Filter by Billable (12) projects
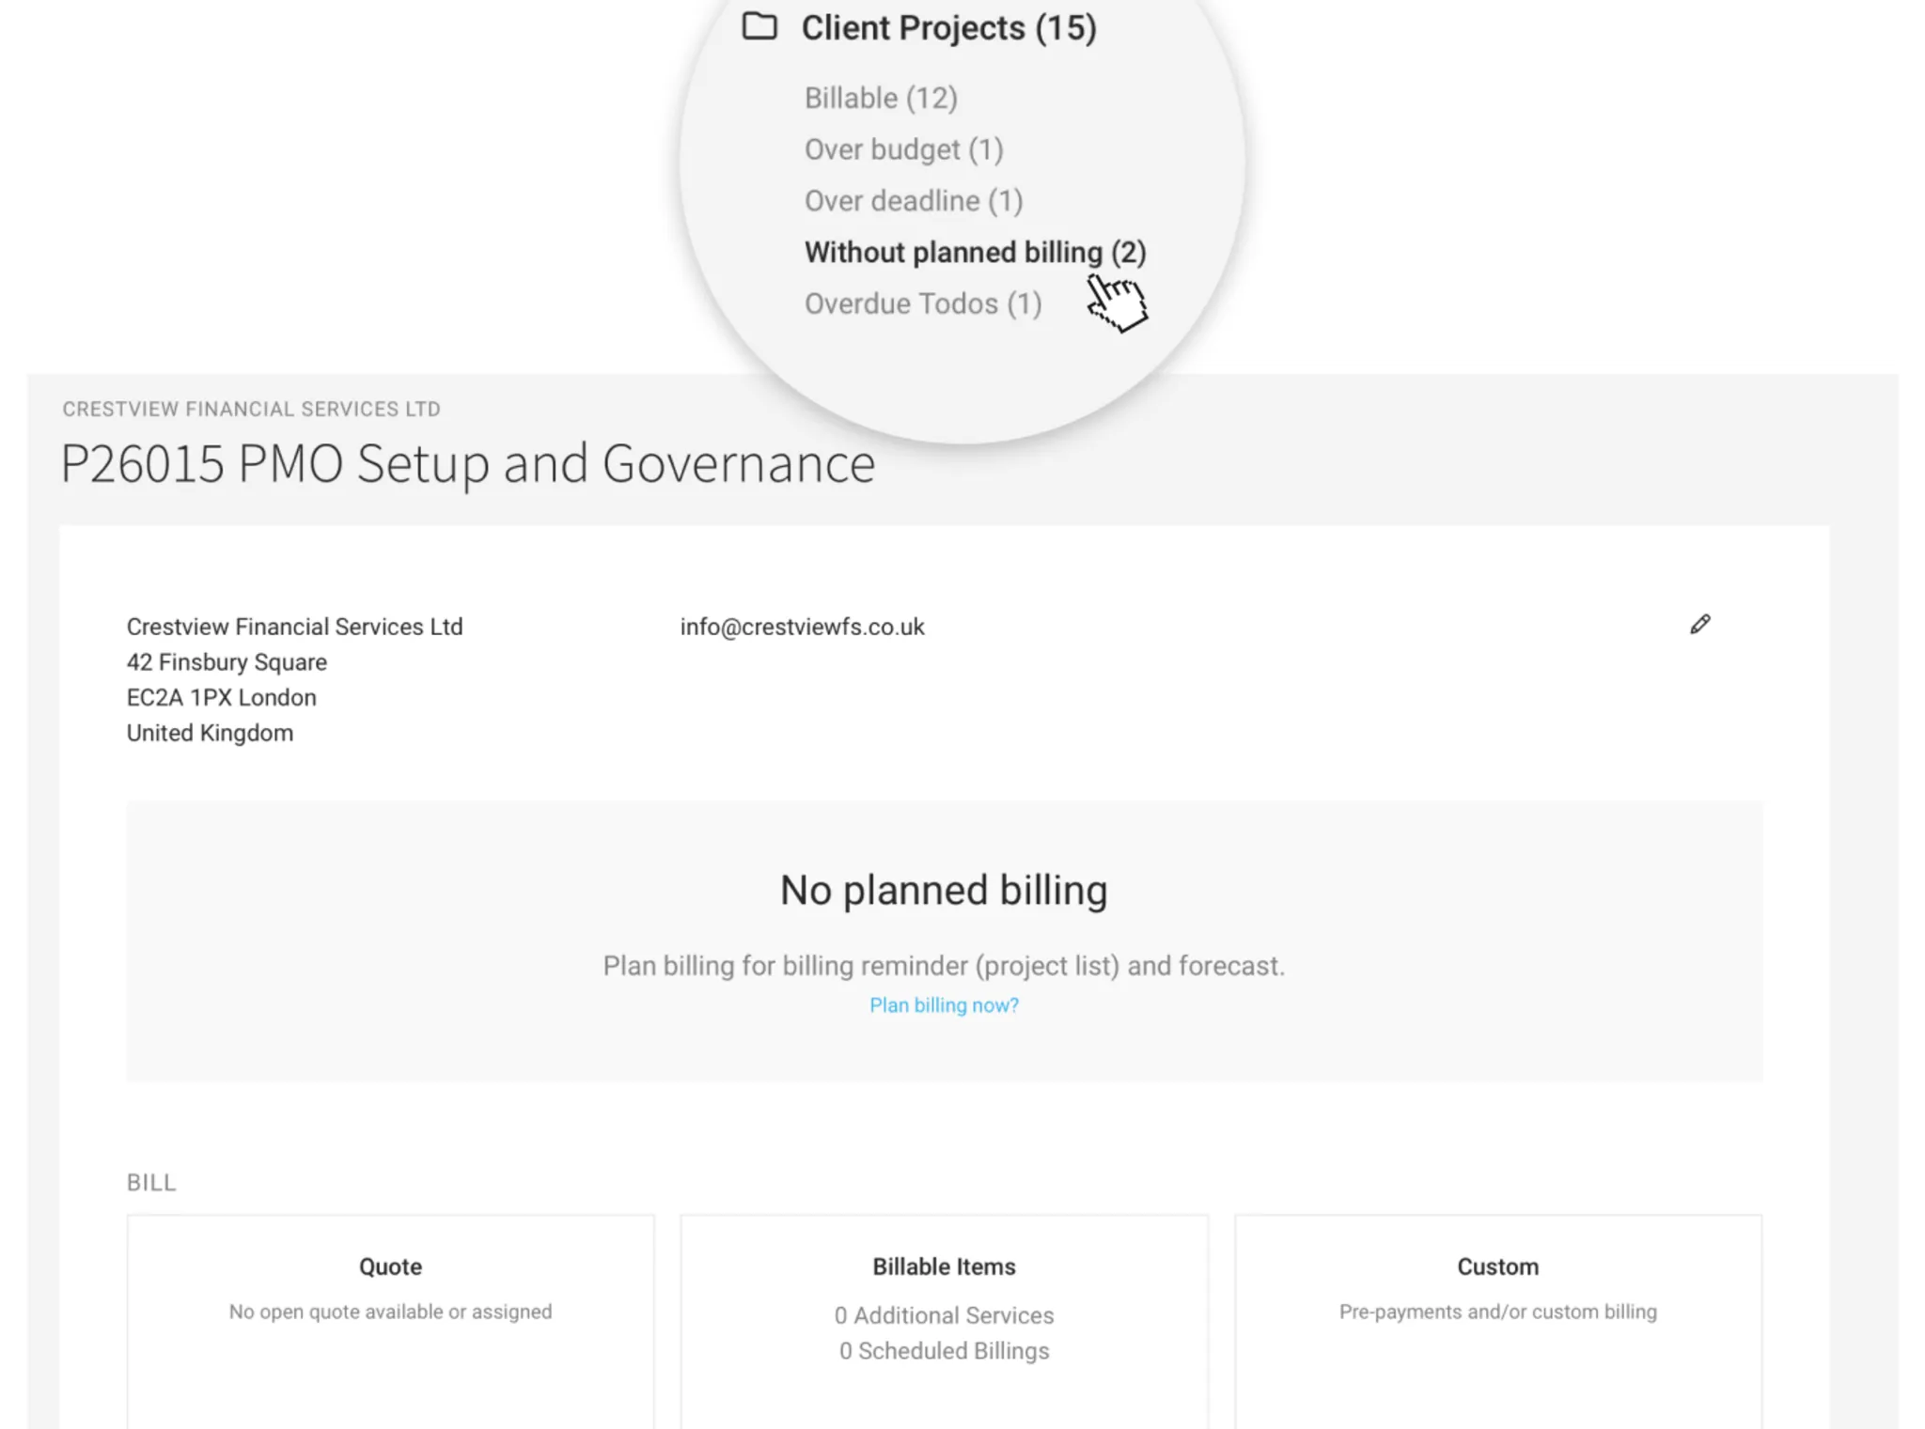Viewport: 1925px width, 1429px height. point(881,98)
